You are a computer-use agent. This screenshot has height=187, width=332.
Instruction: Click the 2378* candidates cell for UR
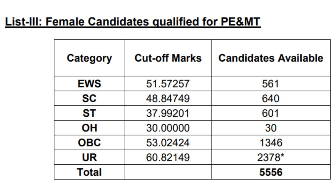tap(271, 157)
